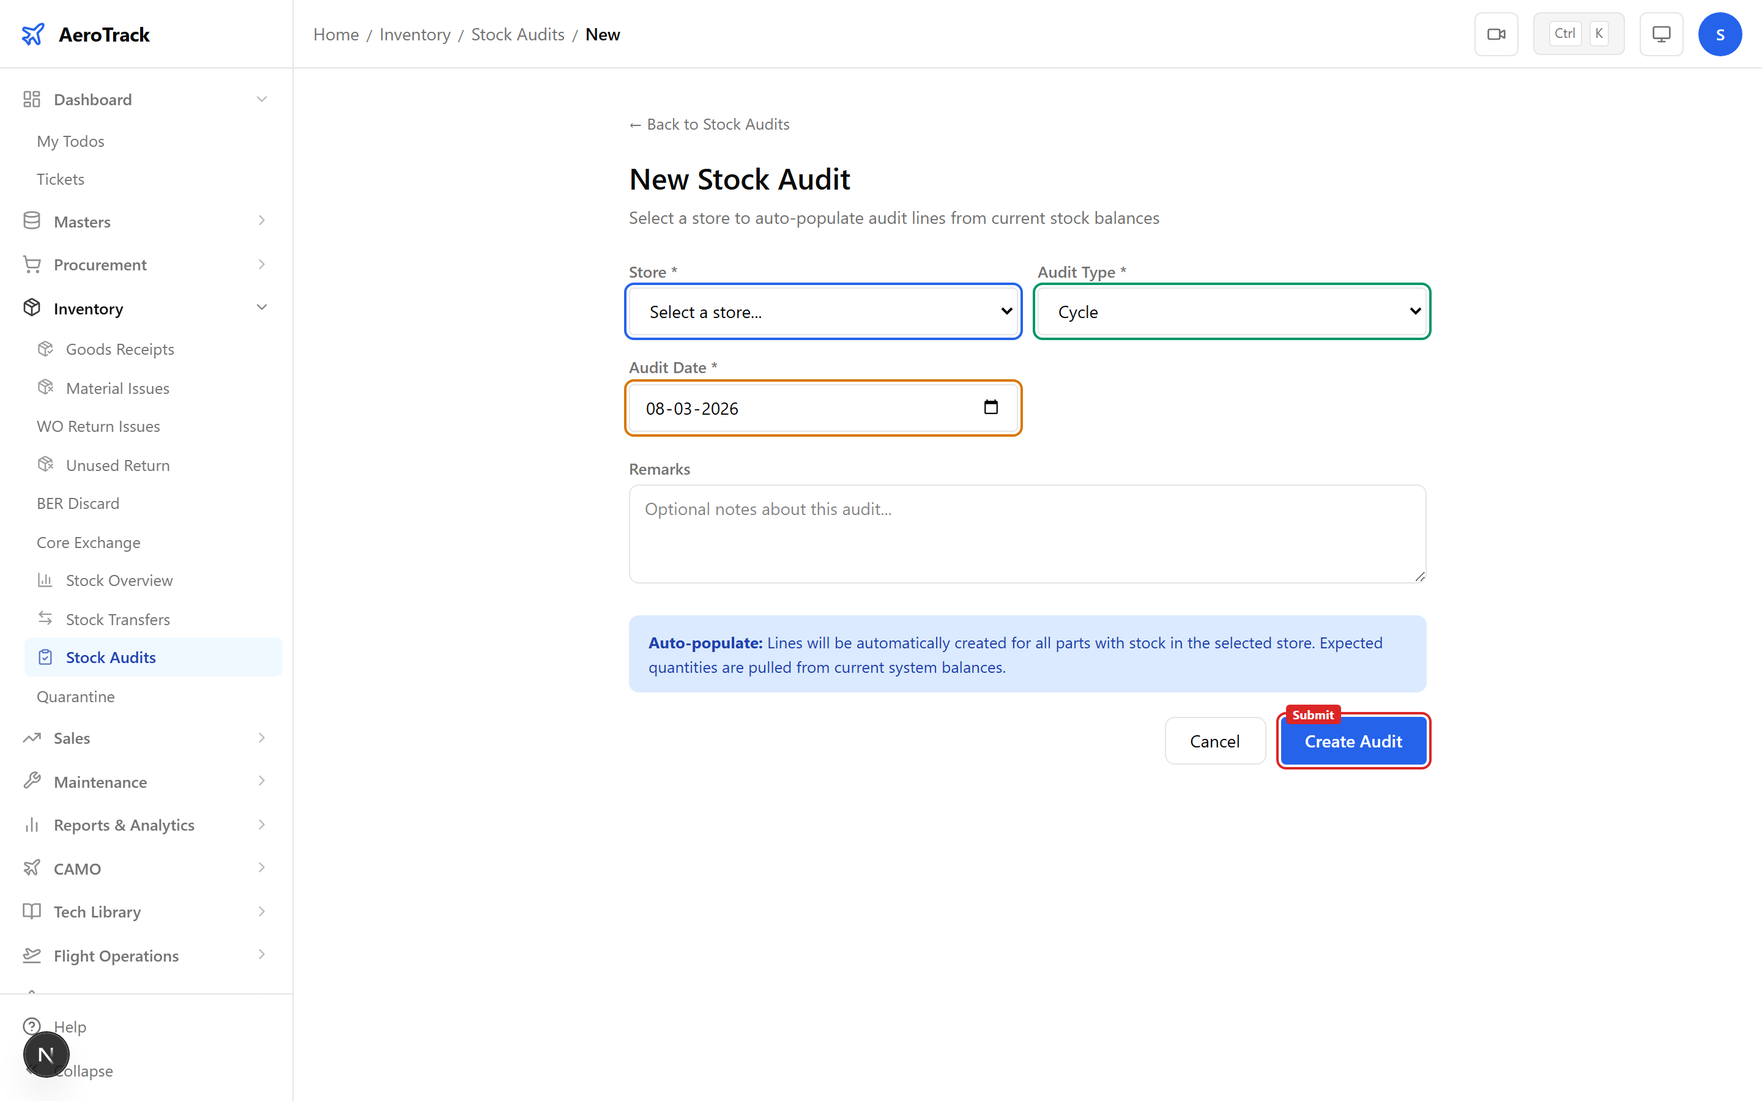Open My Todos from the sidebar

70,141
